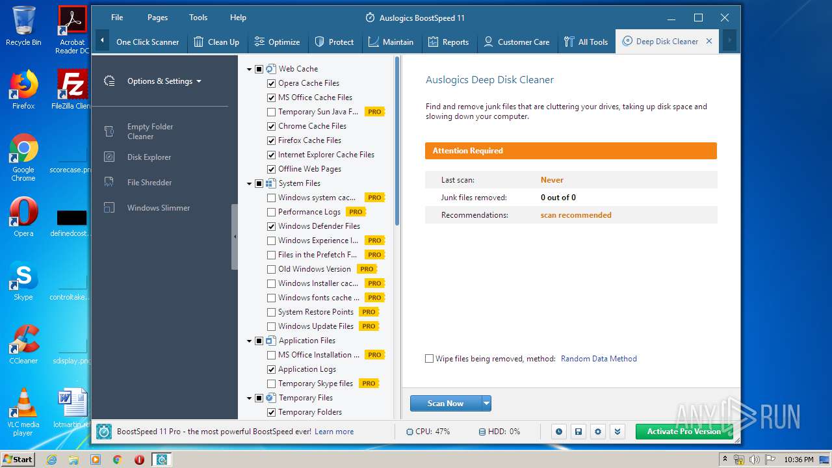
Task: Enable Wipe files being removed checkbox
Action: point(429,359)
